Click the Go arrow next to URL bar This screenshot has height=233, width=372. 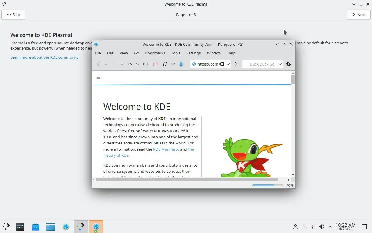click(x=236, y=64)
